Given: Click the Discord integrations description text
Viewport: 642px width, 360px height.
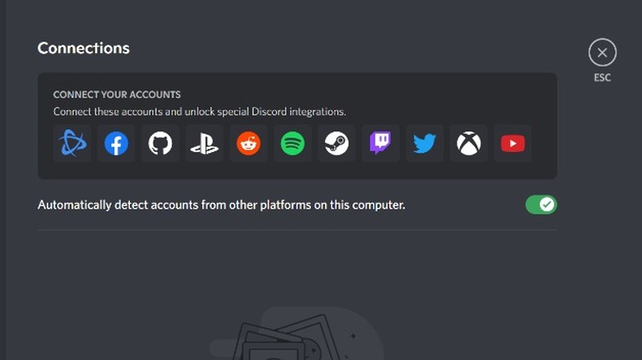Looking at the screenshot, I should (199, 111).
